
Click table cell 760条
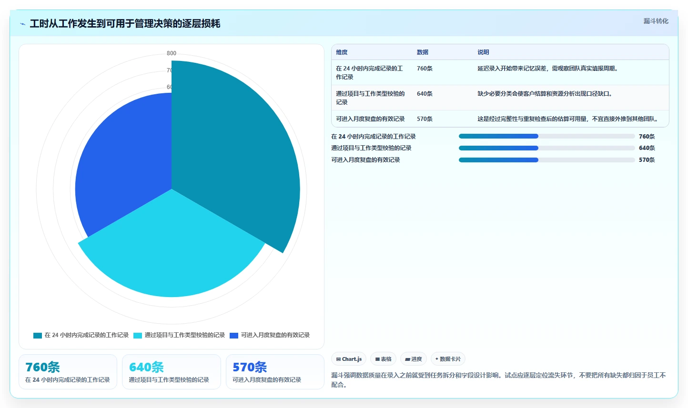pos(425,69)
